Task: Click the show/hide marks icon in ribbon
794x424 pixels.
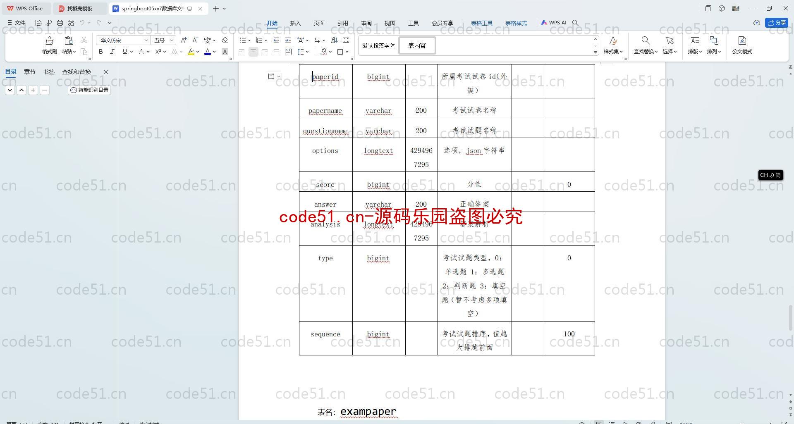Action: click(x=346, y=40)
